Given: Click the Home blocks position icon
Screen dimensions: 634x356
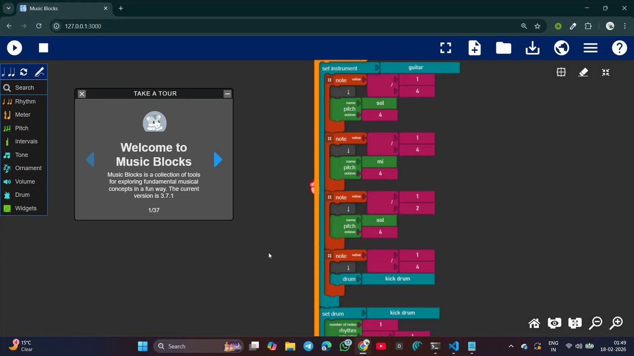Looking at the screenshot, I should (534, 323).
